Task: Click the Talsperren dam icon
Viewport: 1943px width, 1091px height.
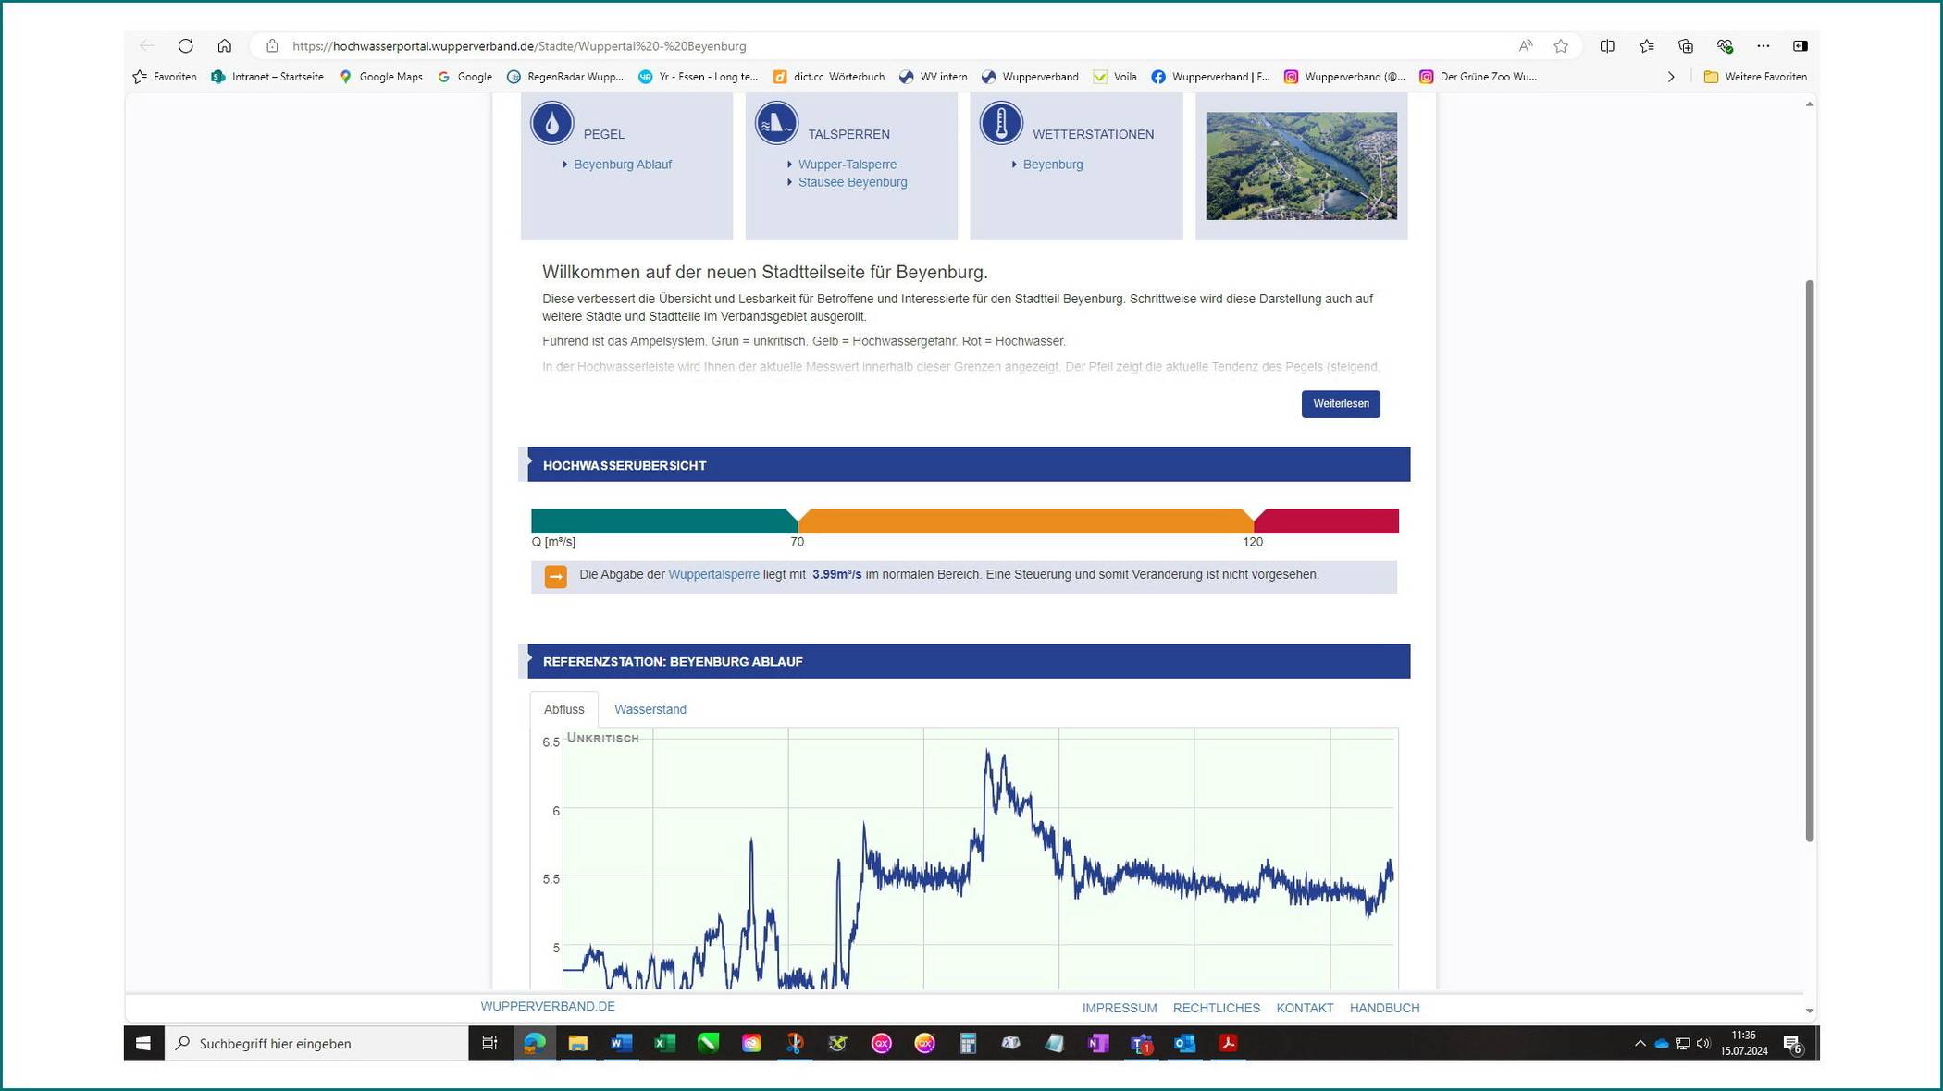Action: [776, 123]
